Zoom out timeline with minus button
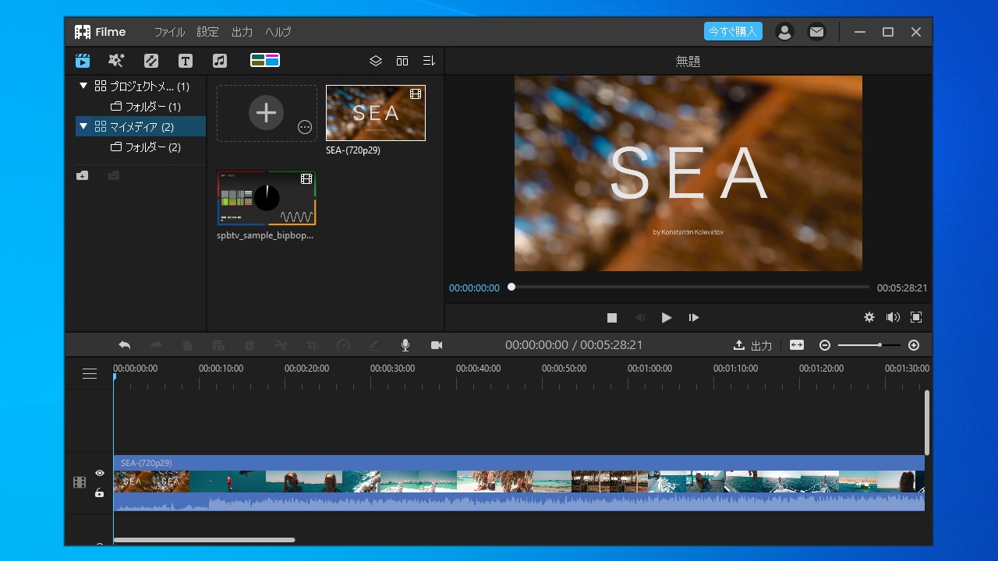 (825, 345)
